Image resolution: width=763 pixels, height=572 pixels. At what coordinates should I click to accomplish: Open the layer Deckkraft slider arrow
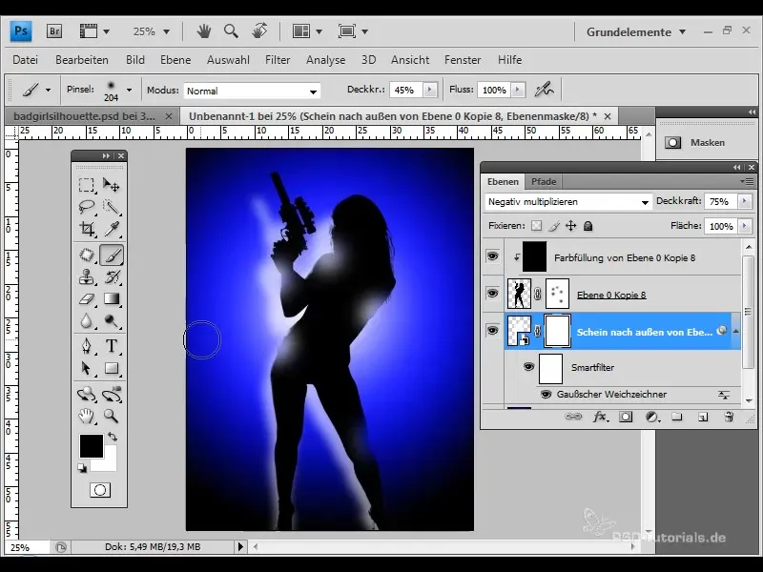744,201
